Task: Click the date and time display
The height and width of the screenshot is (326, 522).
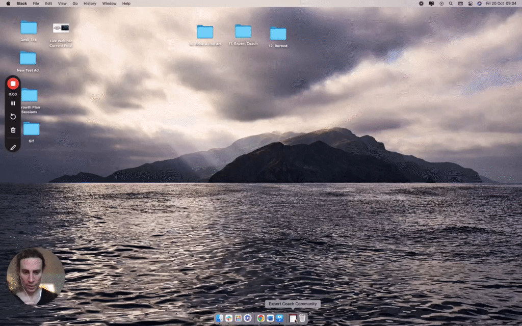Action: [501, 4]
